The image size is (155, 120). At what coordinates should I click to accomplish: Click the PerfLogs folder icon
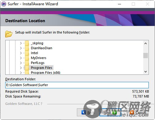pos(27,63)
